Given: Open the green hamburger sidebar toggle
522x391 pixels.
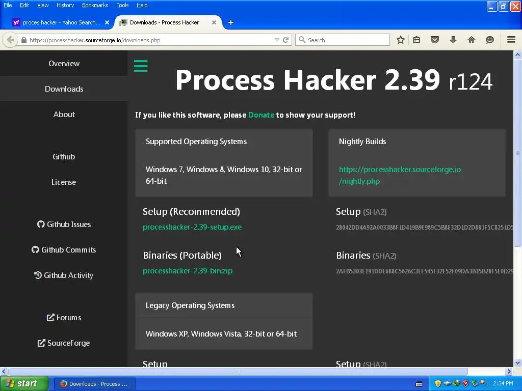Looking at the screenshot, I should (141, 66).
